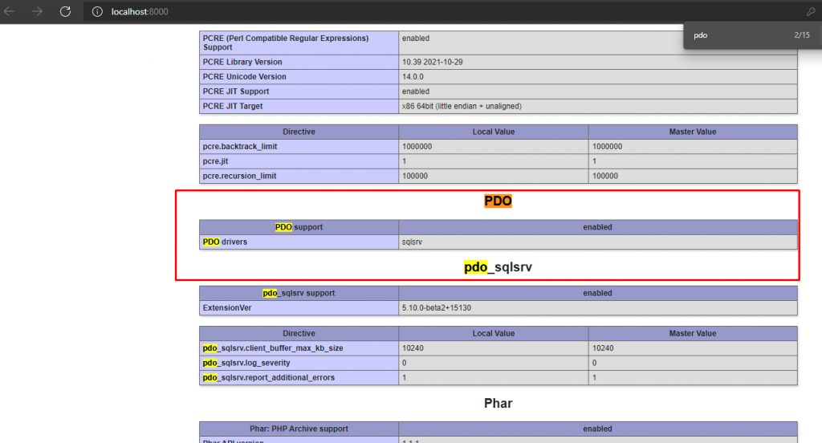This screenshot has height=443, width=822.
Task: Click the orange-highlighted PDO heading
Action: pyautogui.click(x=498, y=201)
